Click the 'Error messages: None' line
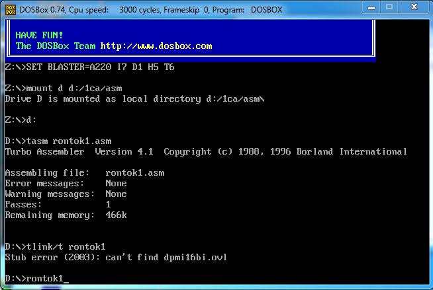Screen dimensions: 433x290 pyautogui.click(x=66, y=183)
